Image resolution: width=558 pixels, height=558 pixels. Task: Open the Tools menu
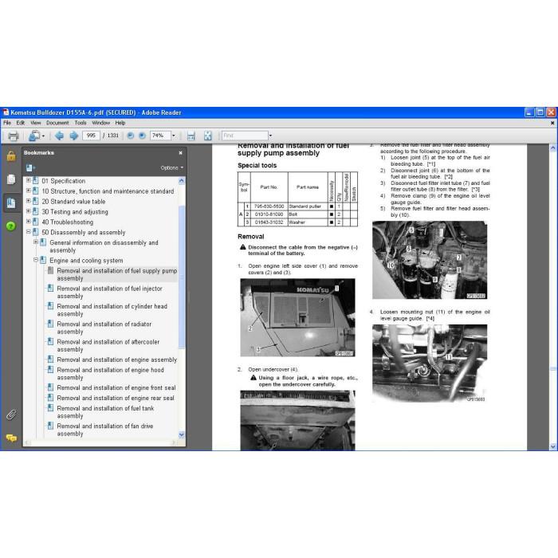[81, 123]
